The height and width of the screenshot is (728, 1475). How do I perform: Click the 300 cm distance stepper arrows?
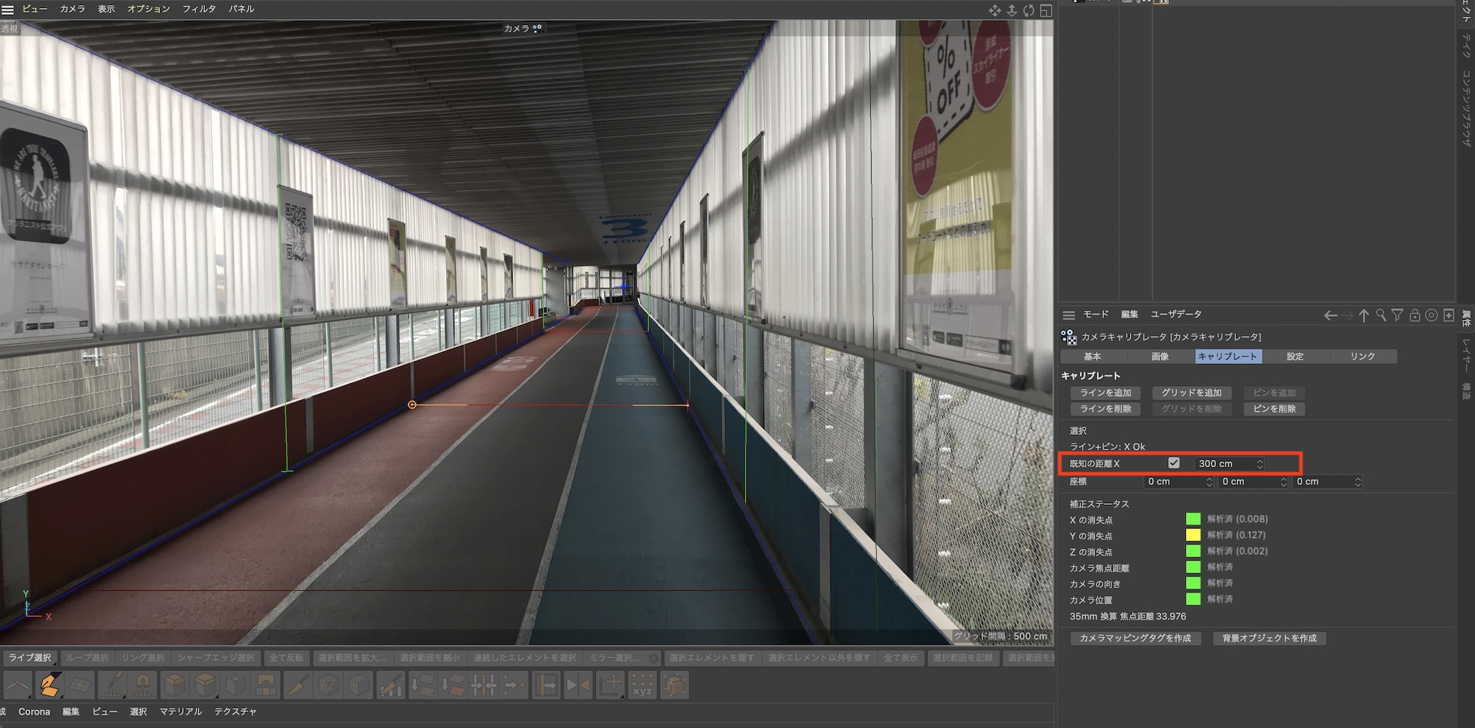pos(1260,464)
